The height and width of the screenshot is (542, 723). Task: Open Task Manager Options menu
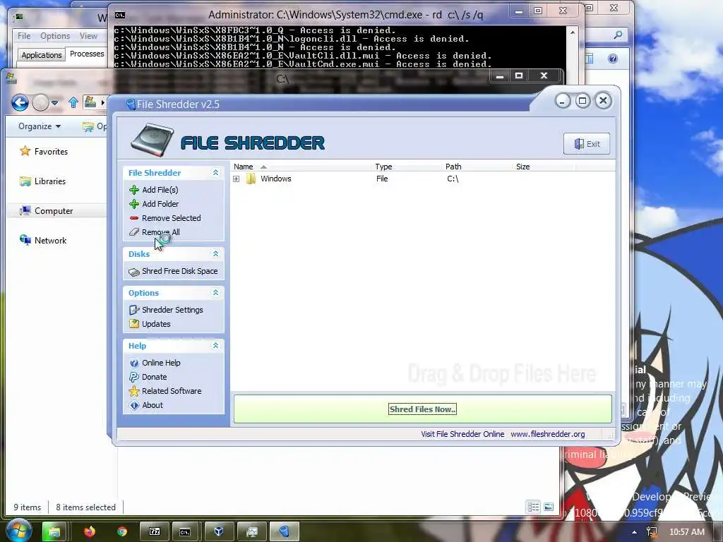point(55,36)
